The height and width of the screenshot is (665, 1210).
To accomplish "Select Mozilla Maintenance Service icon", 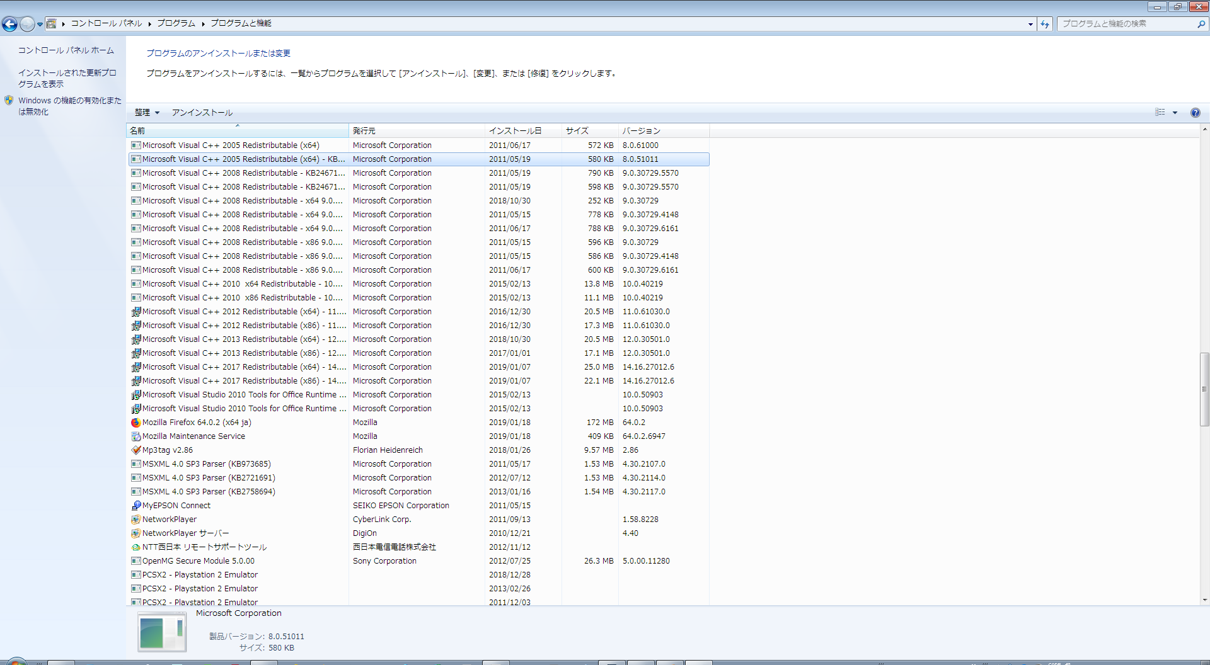I will pyautogui.click(x=135, y=436).
